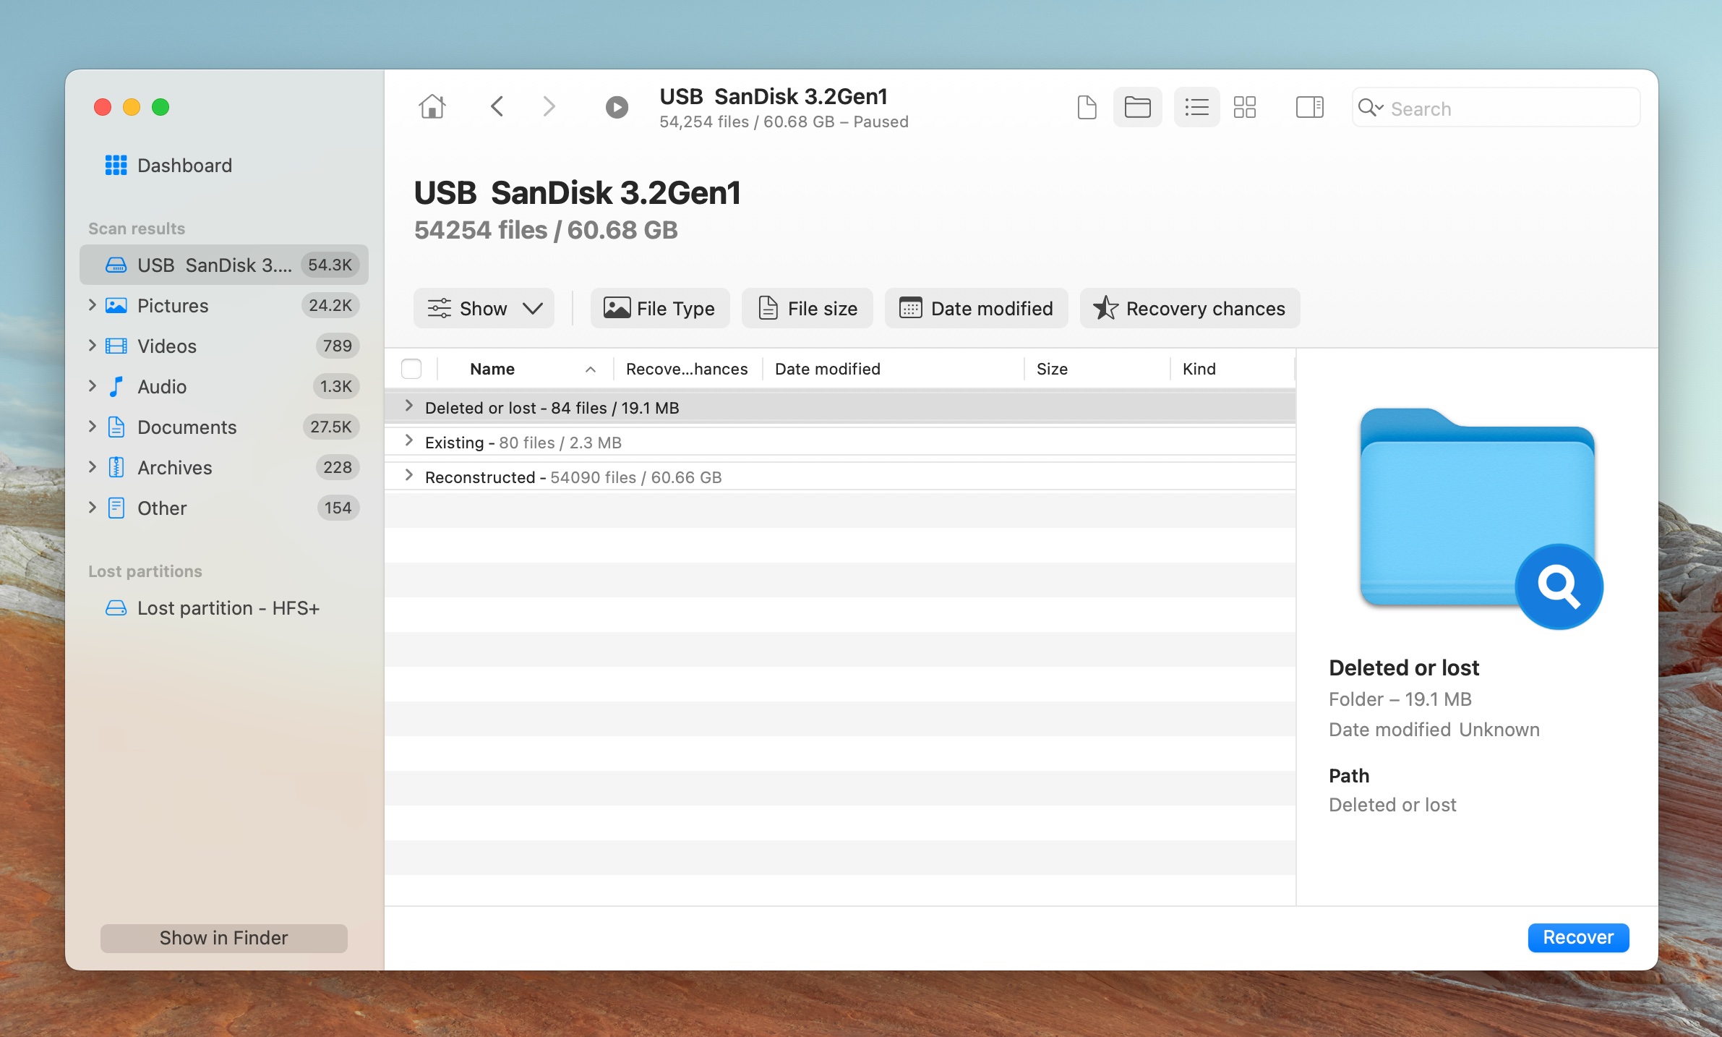
Task: Select row Existing - 80 files
Action: [839, 442]
